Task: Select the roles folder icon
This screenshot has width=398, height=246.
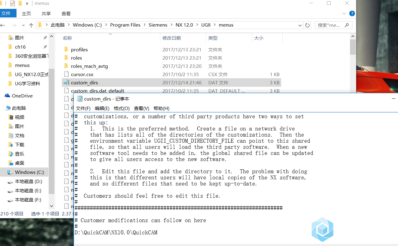Action: pos(66,58)
